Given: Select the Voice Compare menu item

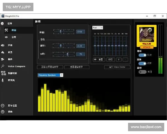Looking at the screenshot, I should pyautogui.click(x=16, y=66).
